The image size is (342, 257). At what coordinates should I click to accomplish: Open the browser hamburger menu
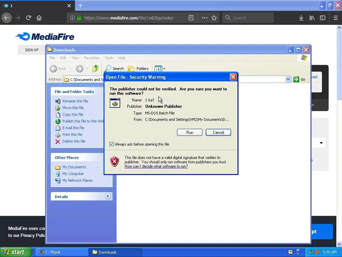(x=335, y=18)
